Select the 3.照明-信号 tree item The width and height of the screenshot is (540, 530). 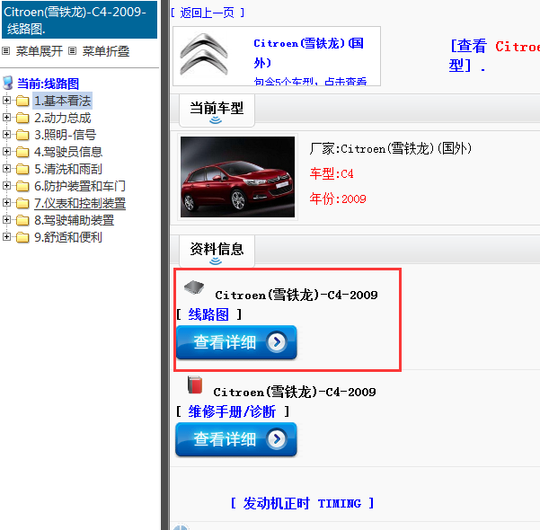[65, 135]
